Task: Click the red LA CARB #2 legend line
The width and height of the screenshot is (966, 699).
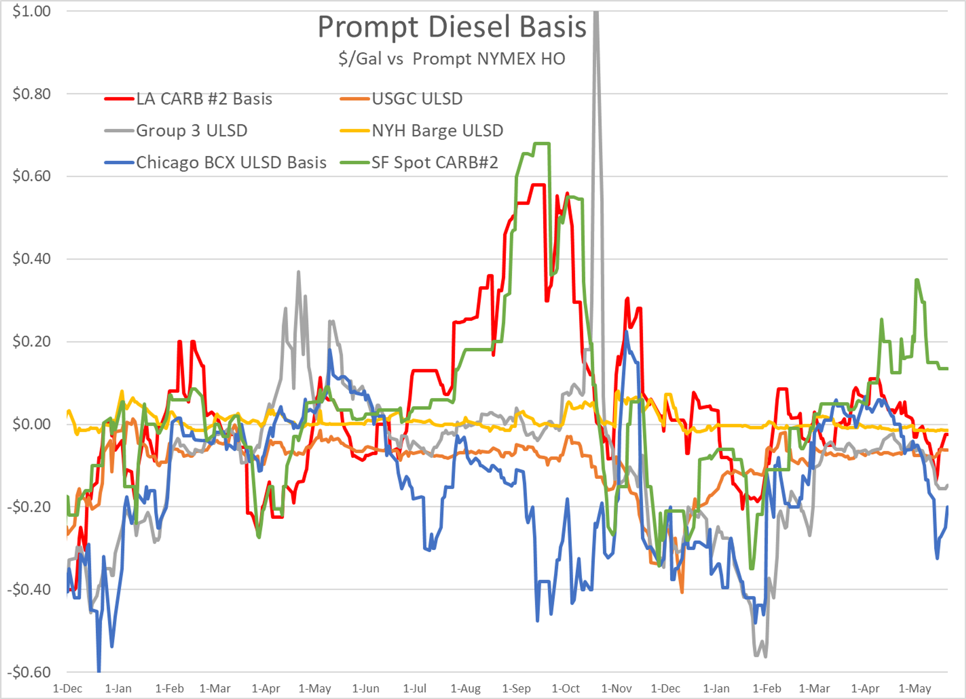Action: [x=120, y=99]
